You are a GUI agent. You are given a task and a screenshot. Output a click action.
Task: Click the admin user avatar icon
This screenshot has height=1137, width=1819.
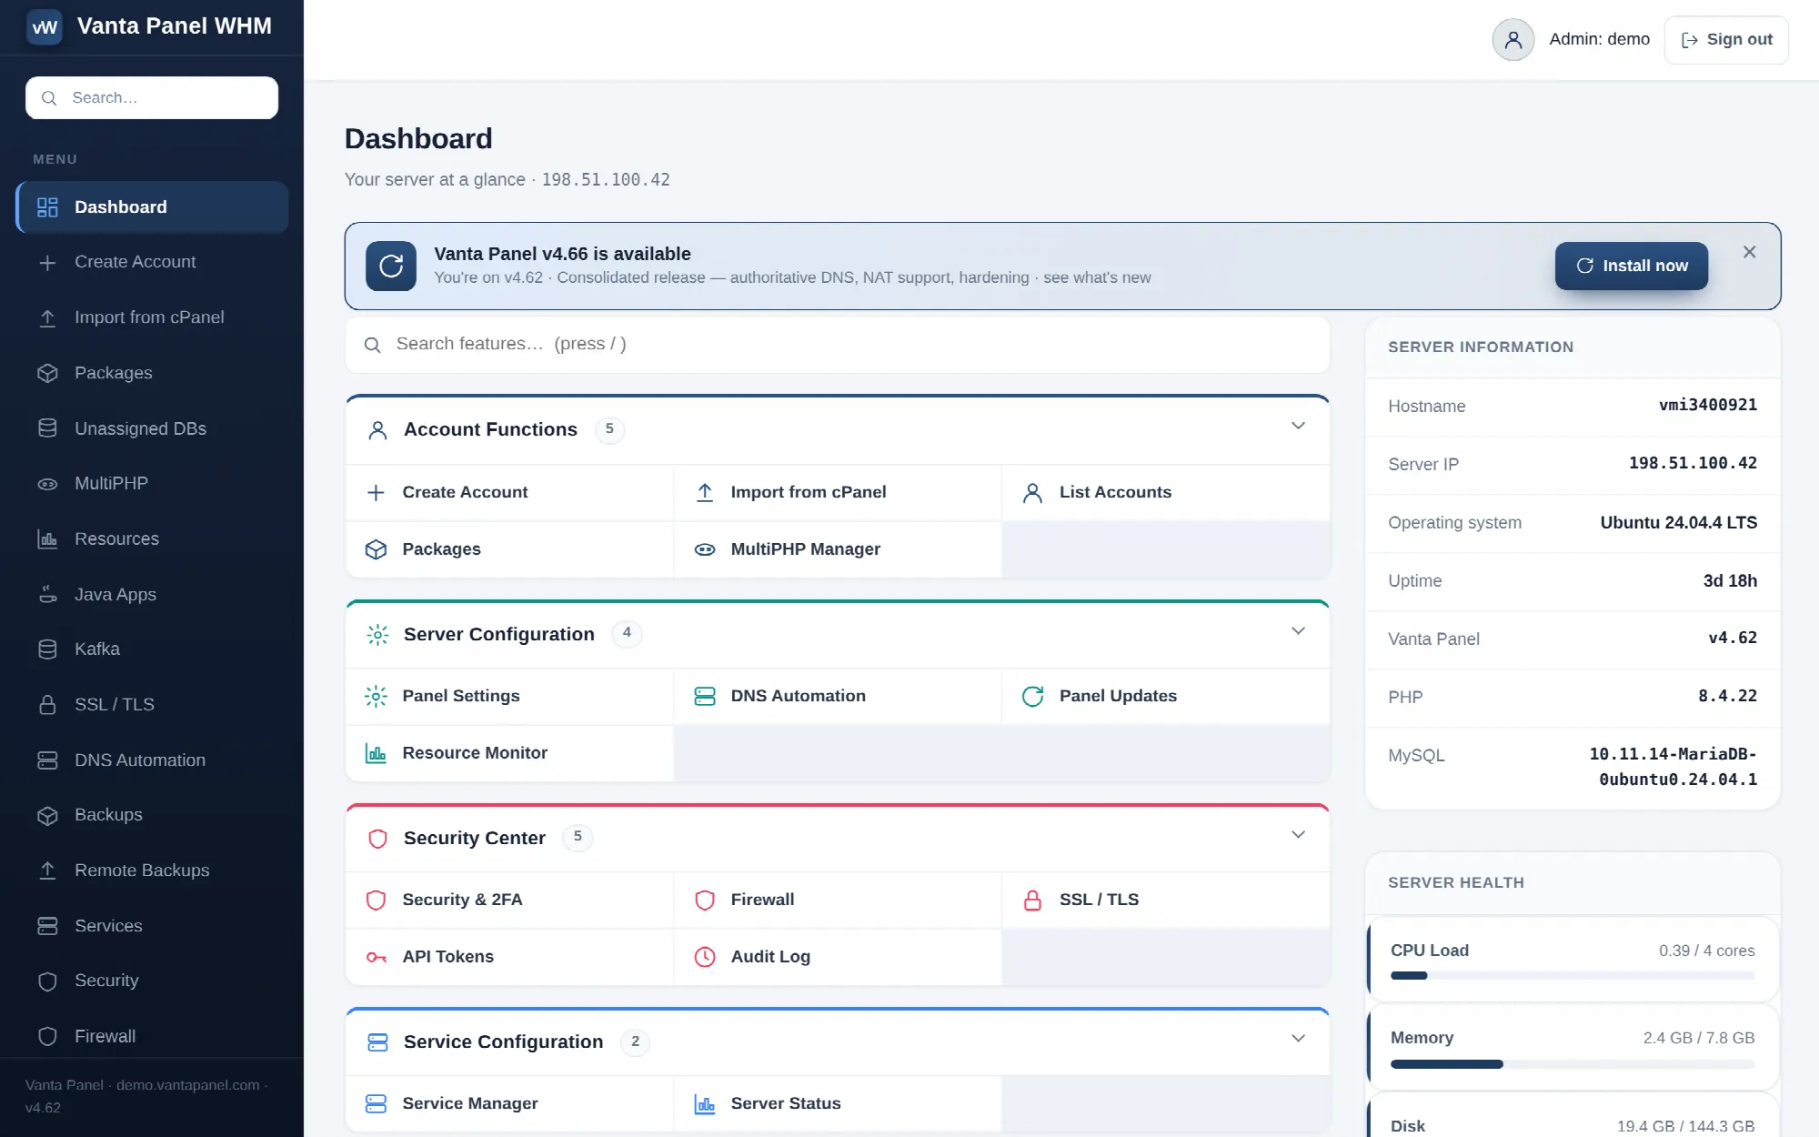point(1512,40)
